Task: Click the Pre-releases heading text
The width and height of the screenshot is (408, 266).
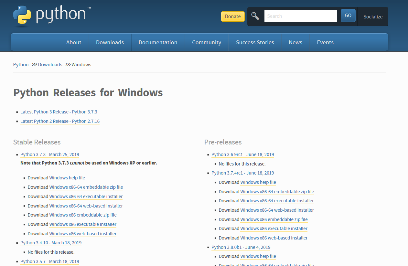Action: pyautogui.click(x=223, y=142)
